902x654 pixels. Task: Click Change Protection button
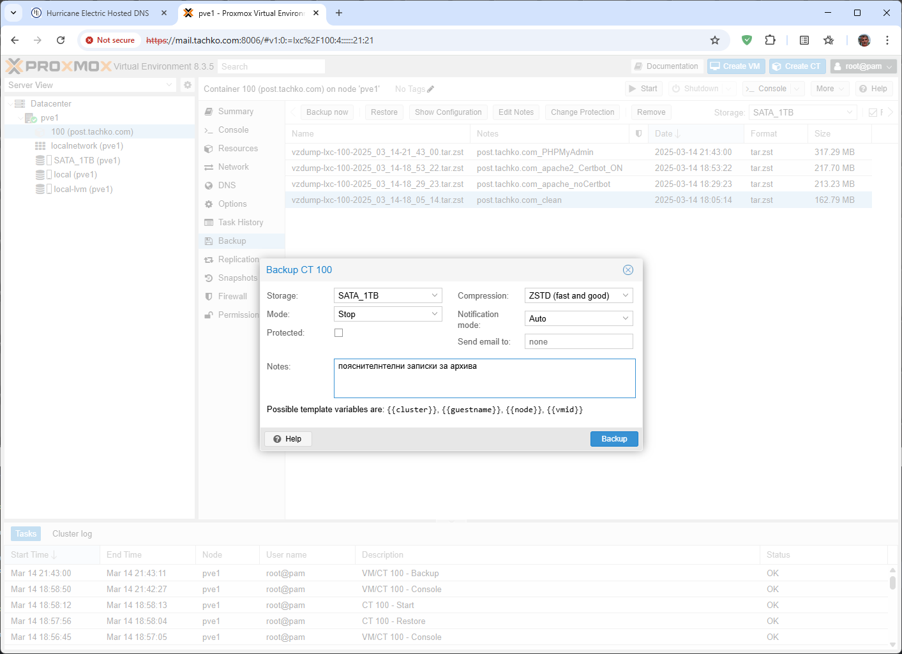pyautogui.click(x=582, y=112)
